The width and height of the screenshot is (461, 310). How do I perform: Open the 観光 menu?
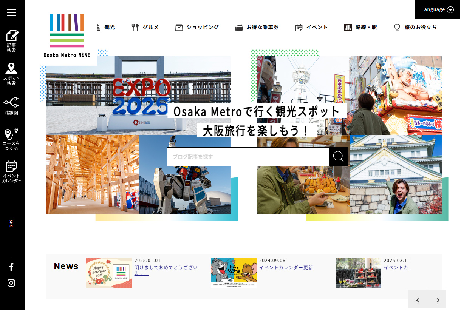[x=106, y=27]
